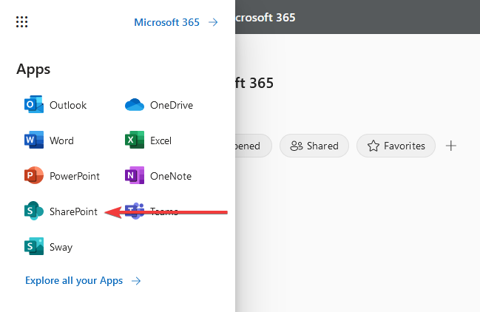Click the OneNote text label
This screenshot has width=480, height=312.
[x=171, y=176]
